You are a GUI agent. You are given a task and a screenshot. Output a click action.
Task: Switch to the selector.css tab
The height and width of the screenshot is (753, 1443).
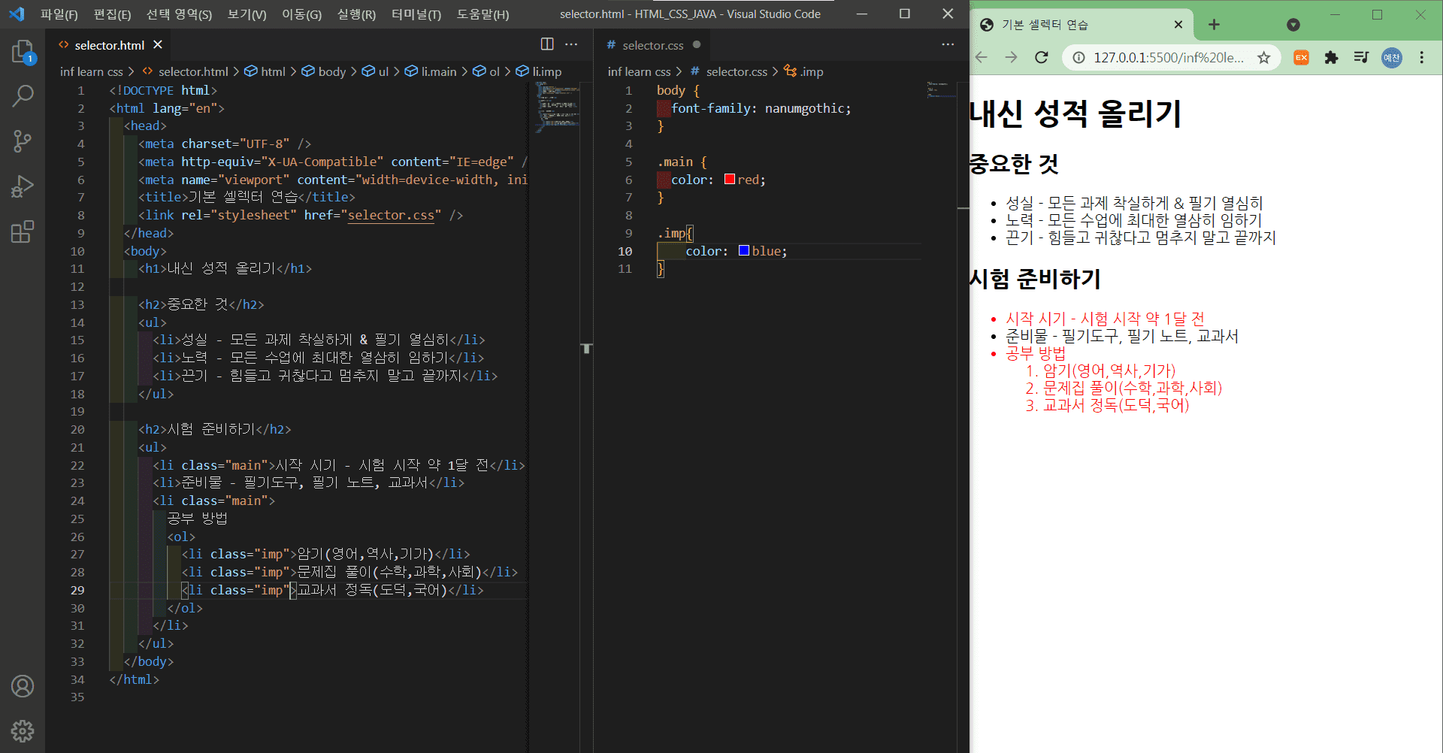tap(652, 45)
